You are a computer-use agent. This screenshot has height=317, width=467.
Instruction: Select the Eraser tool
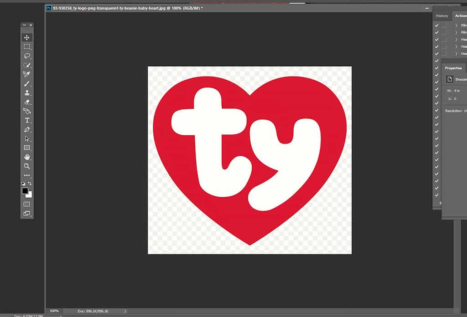tap(27, 102)
